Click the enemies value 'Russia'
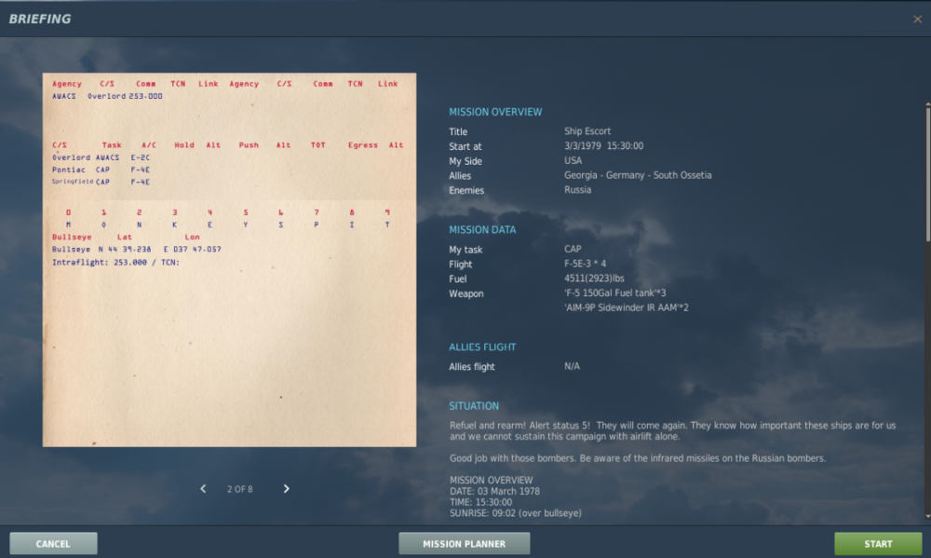931x558 pixels. (577, 189)
